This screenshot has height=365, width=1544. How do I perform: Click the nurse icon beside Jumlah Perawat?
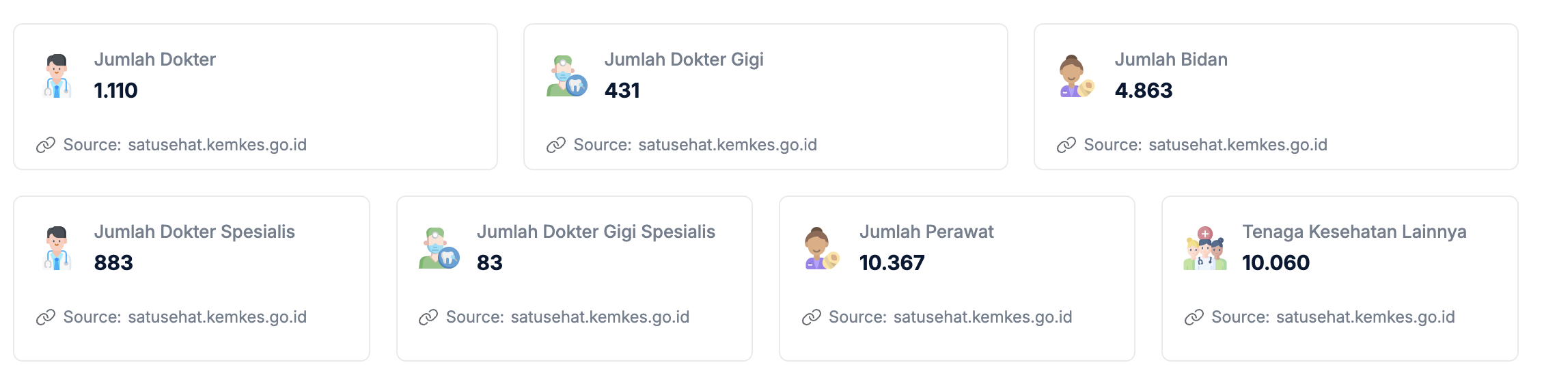822,248
